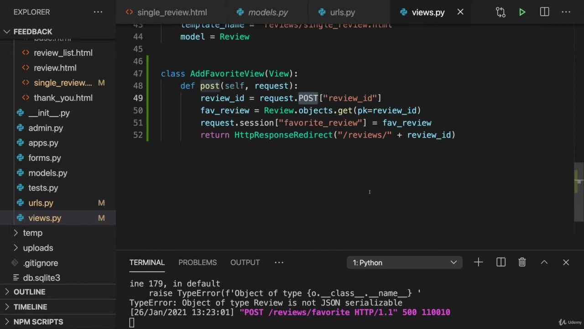Split the editor to the right
The height and width of the screenshot is (329, 584).
(x=544, y=12)
